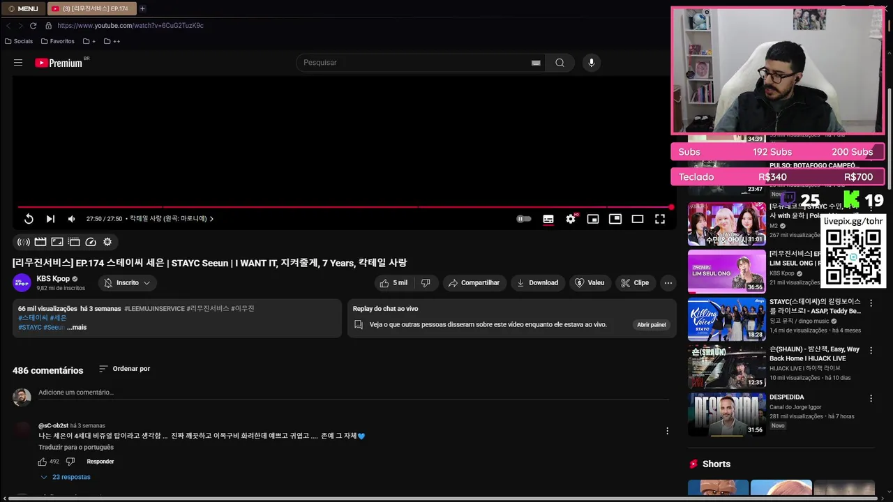Dislike the video
Viewport: 893px width, 502px height.
click(x=426, y=283)
